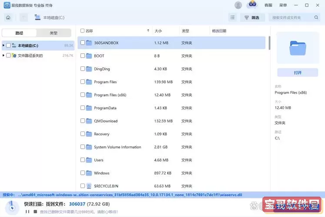This screenshot has height=217, width=325.
Task: Click the large folder preview thumbnail
Action: pyautogui.click(x=298, y=48)
